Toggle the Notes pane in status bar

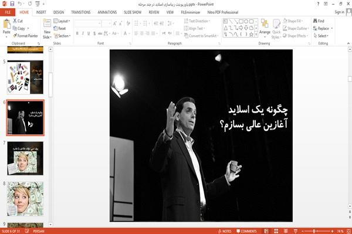tap(225, 231)
